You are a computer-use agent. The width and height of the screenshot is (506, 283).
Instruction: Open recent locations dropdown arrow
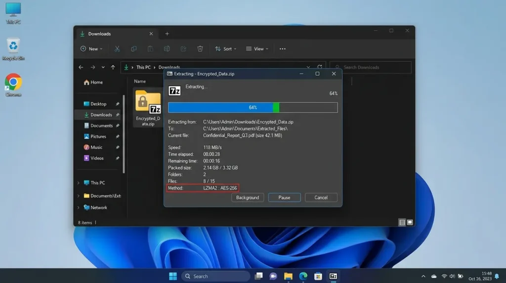tap(103, 67)
